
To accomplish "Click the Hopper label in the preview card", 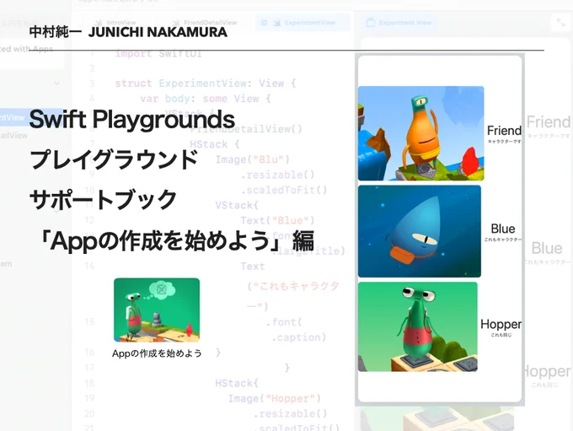I will (x=501, y=324).
